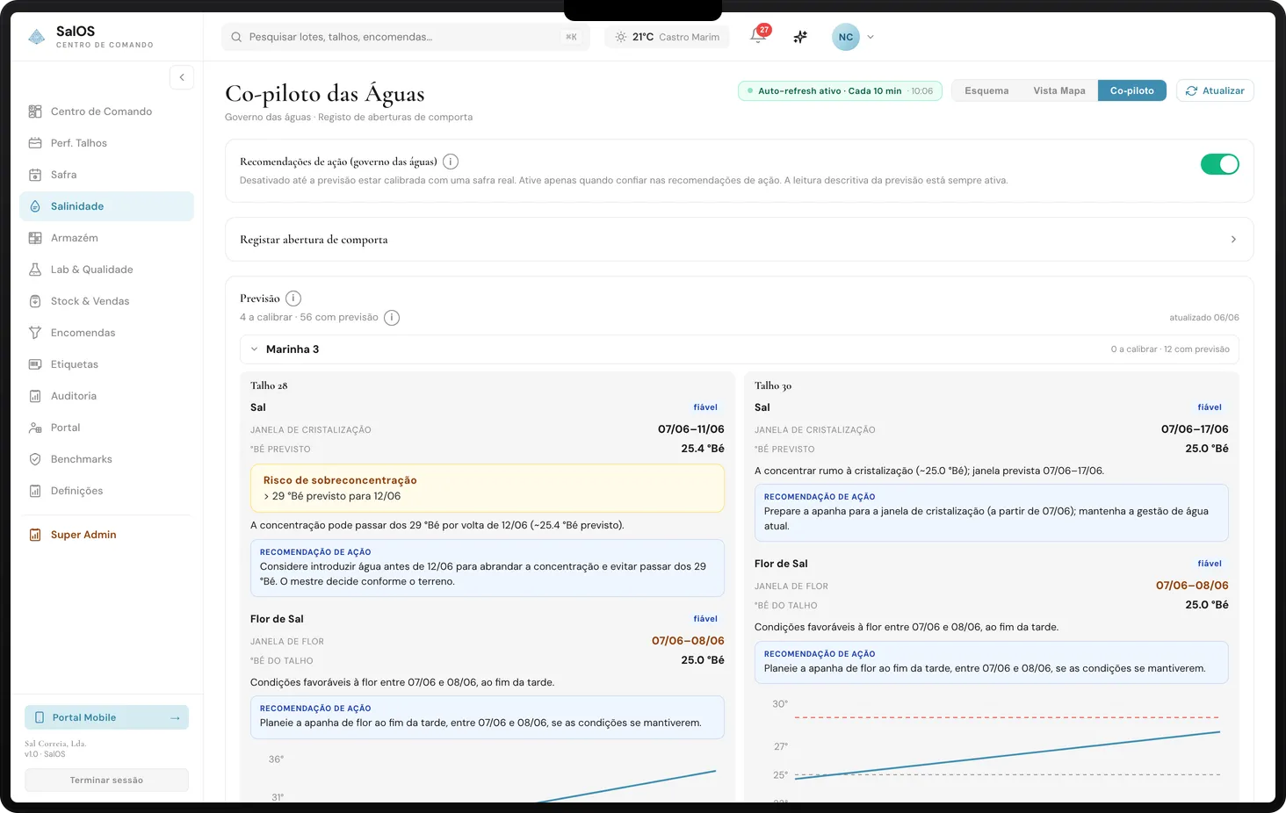The image size is (1286, 813).
Task: Click the Risco de sobreconcentração warning box
Action: point(488,488)
